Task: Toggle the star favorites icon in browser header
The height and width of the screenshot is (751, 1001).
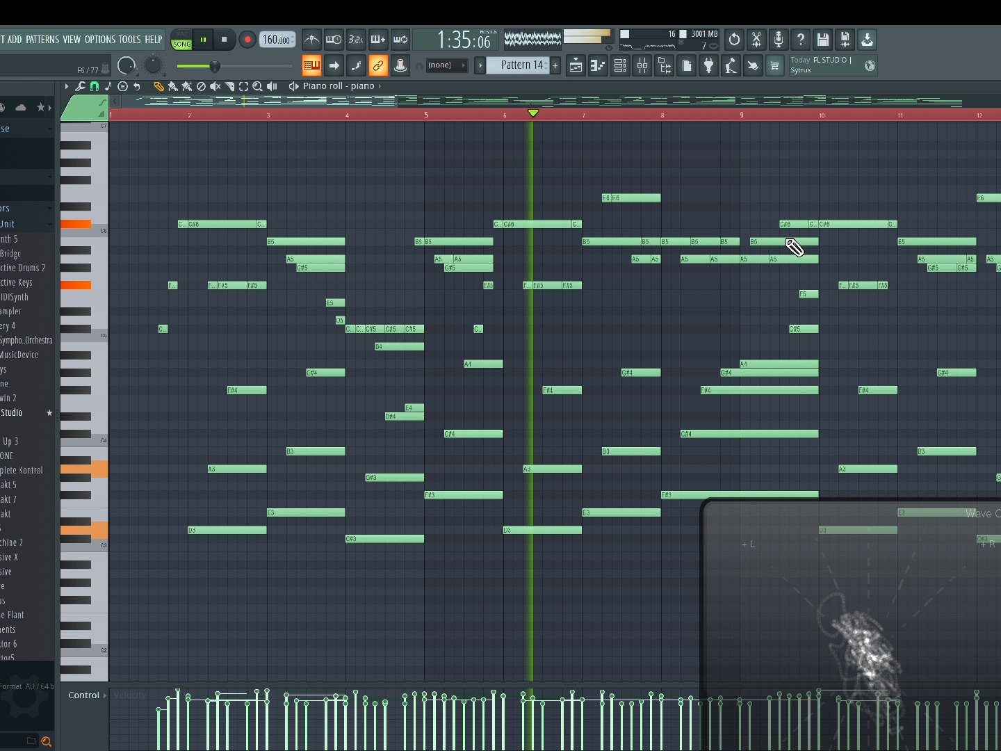Action: point(41,107)
